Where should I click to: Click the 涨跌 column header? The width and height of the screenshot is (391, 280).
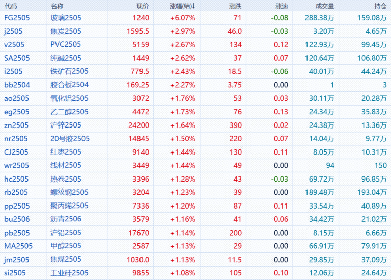[x=235, y=6]
